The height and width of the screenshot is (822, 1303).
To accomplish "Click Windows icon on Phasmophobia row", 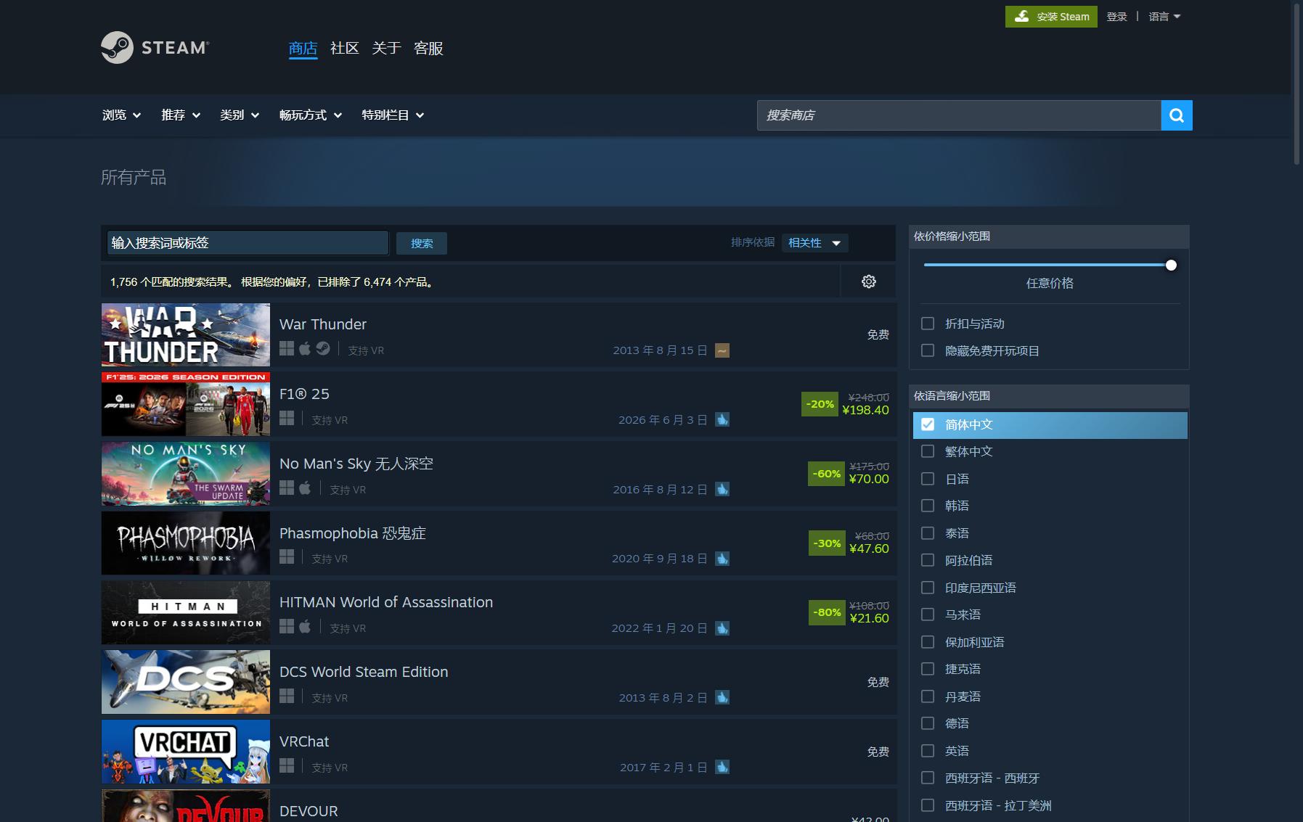I will click(x=287, y=557).
